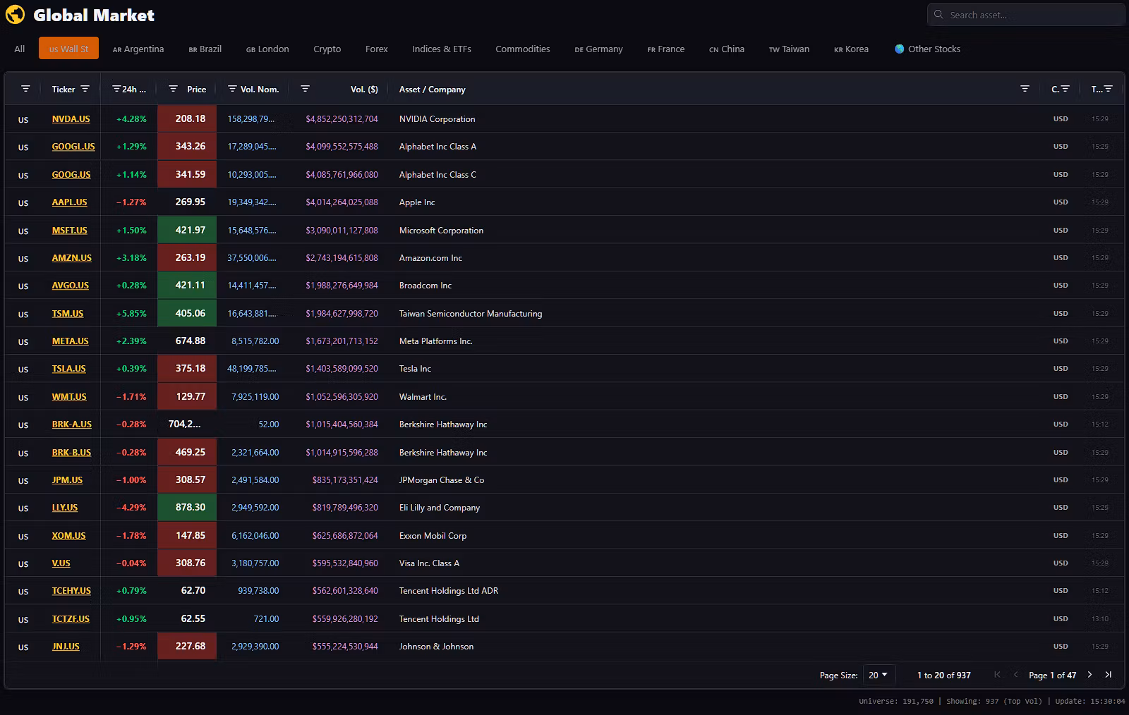Open the time (T...) column filter icon

click(x=1109, y=89)
